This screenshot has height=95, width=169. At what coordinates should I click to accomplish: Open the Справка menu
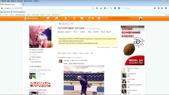[x=36, y=1]
